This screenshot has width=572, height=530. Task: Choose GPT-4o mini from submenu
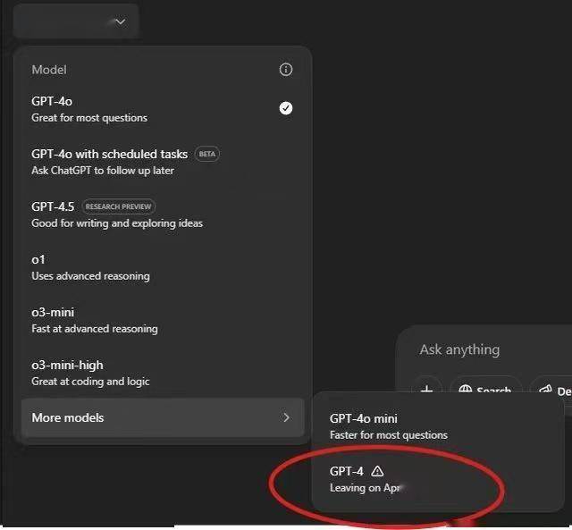click(437, 426)
